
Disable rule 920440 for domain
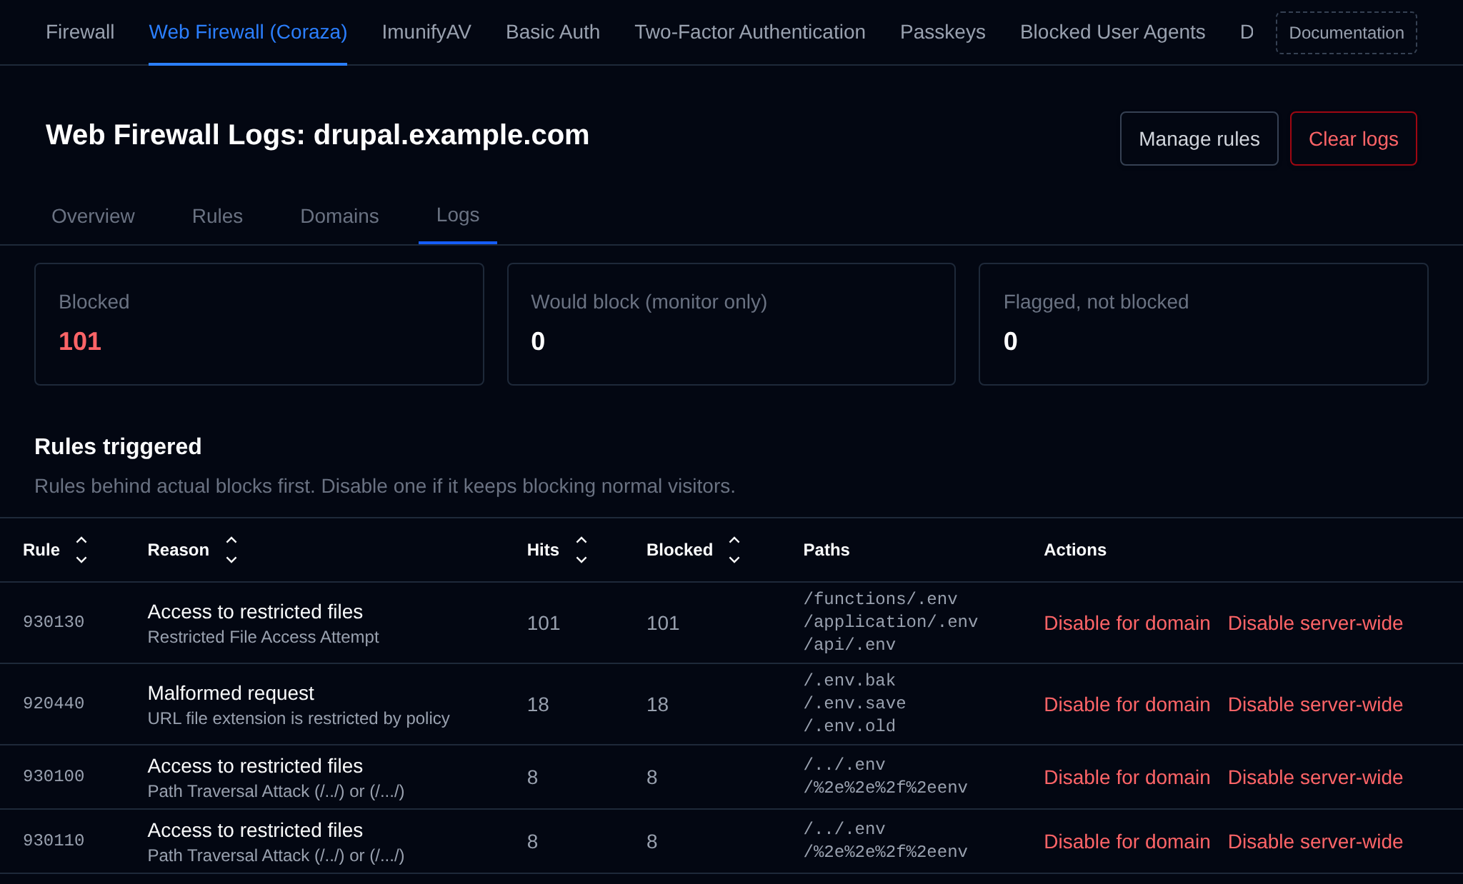click(1127, 705)
